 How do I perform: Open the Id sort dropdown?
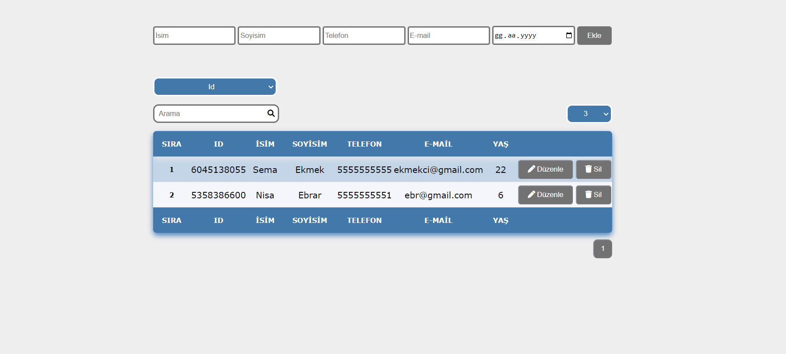(215, 87)
